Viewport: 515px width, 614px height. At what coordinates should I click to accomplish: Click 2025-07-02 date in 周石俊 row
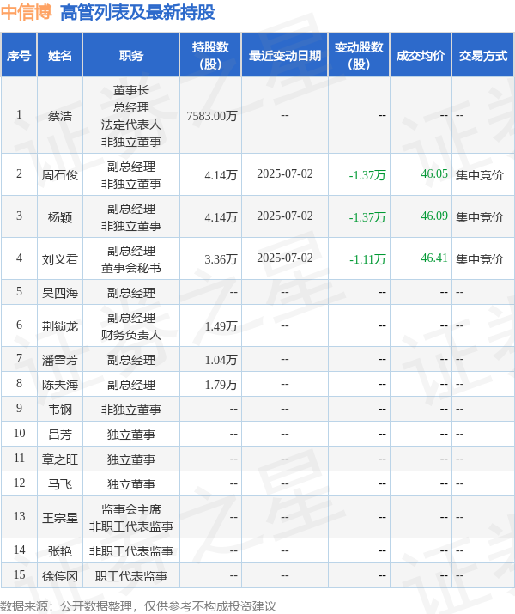click(x=284, y=173)
